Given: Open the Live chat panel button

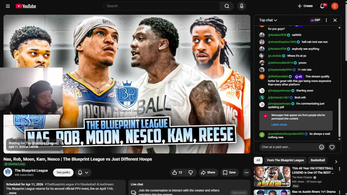Looking at the screenshot, I should pos(239,193).
